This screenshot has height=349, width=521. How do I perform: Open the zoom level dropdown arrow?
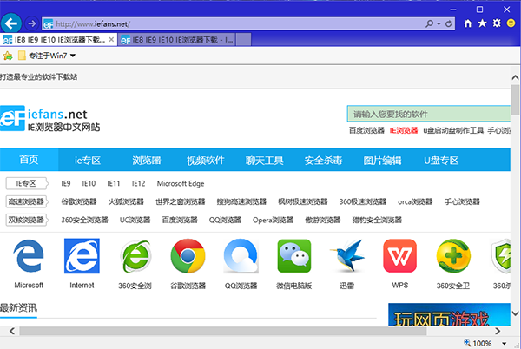[x=511, y=343]
